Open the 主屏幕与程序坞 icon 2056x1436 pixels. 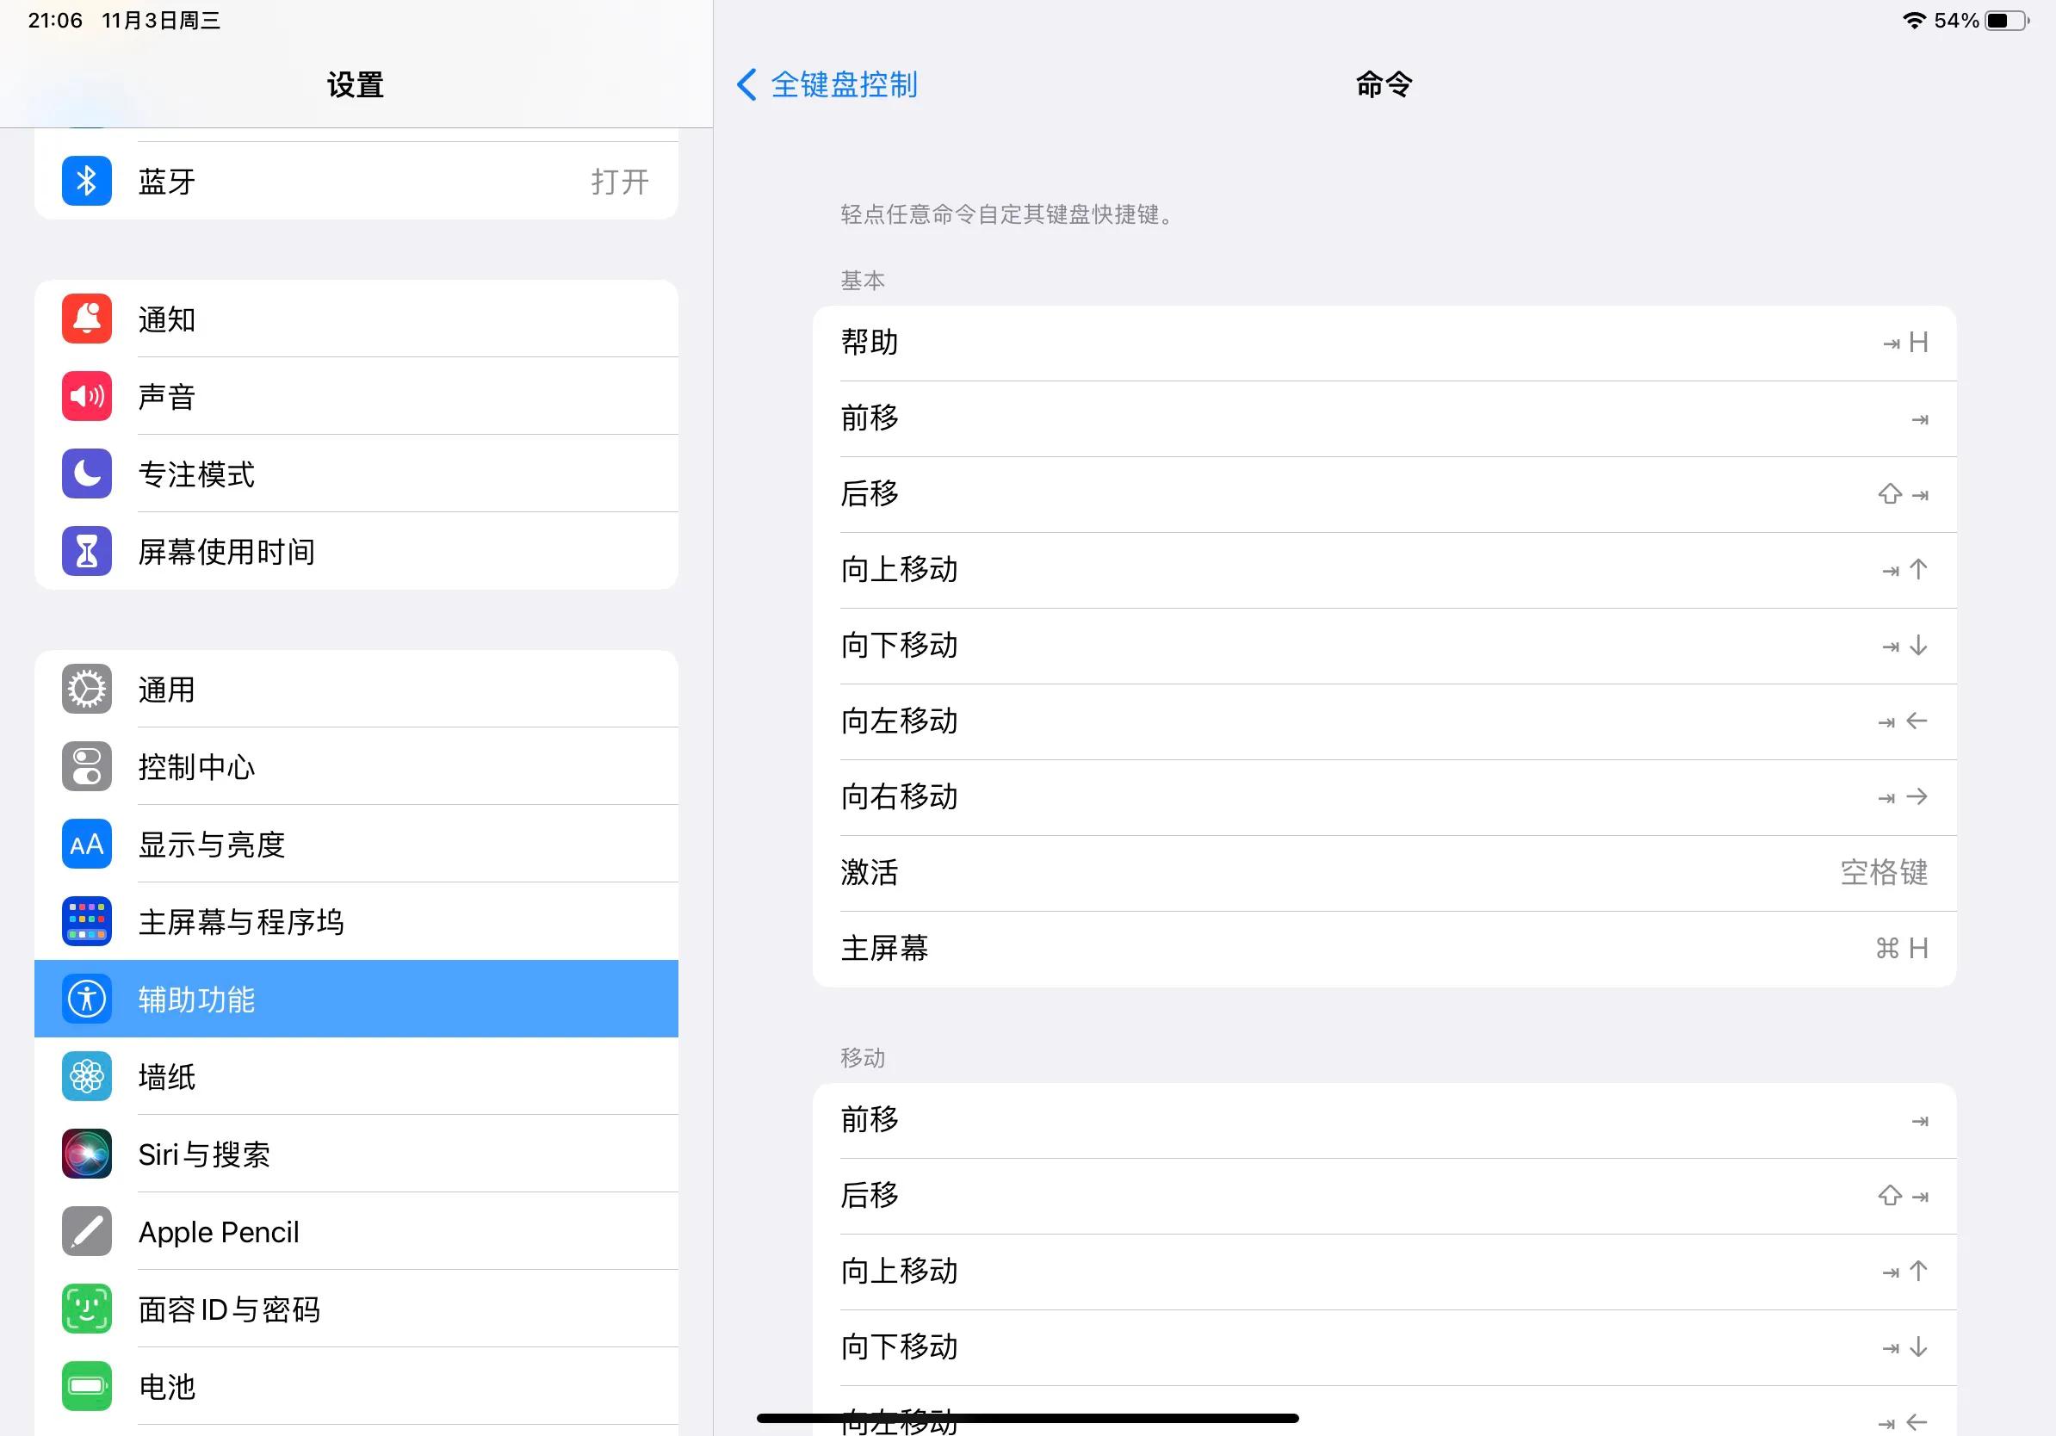pos(86,921)
